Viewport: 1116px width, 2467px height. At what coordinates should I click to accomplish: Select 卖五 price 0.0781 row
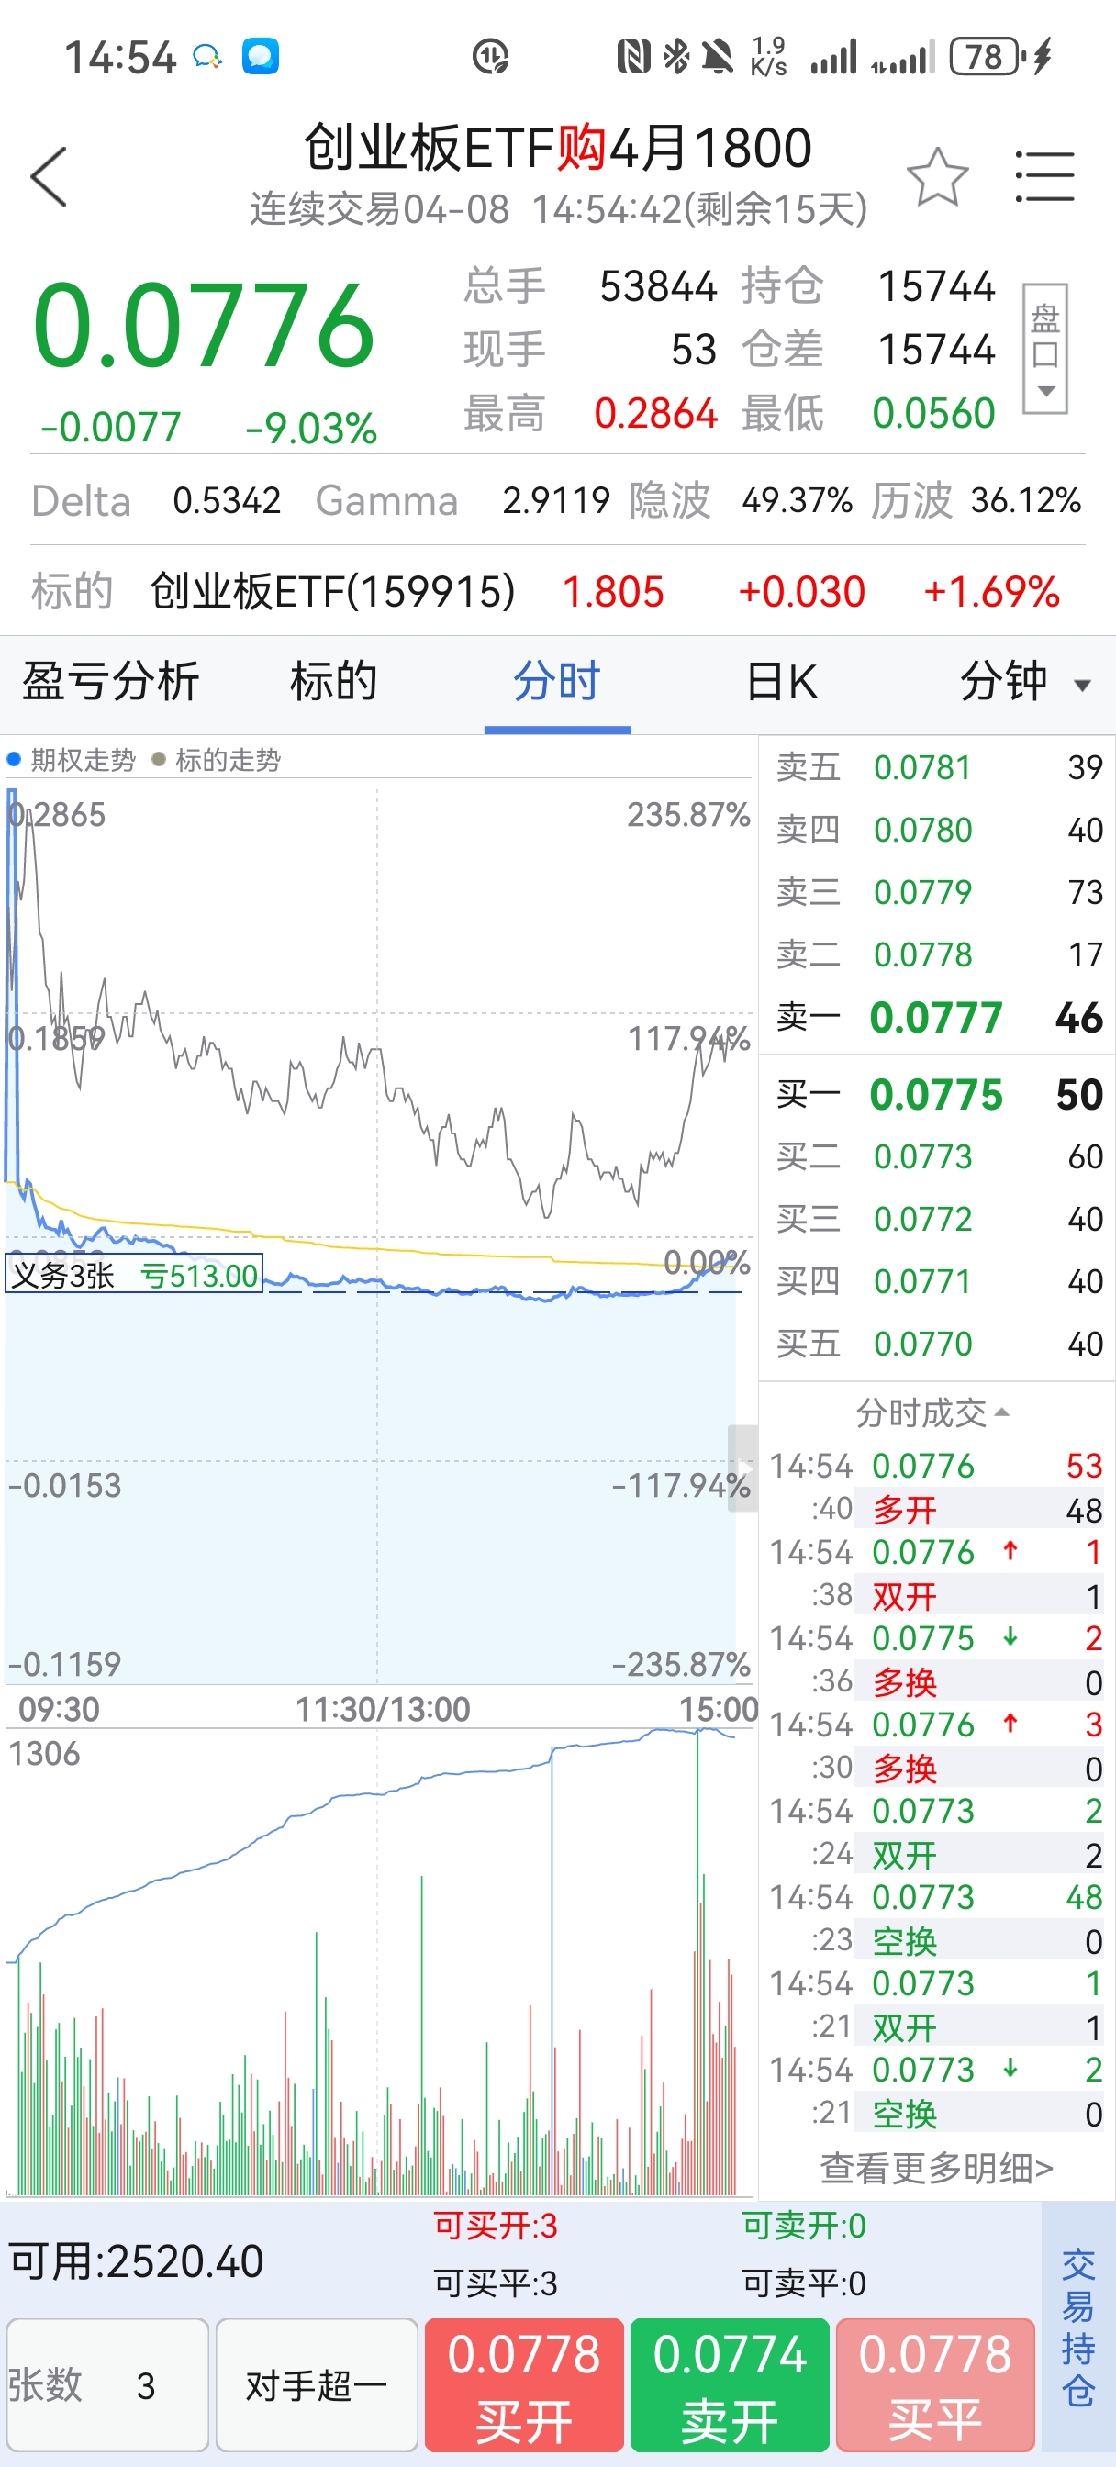(x=938, y=767)
